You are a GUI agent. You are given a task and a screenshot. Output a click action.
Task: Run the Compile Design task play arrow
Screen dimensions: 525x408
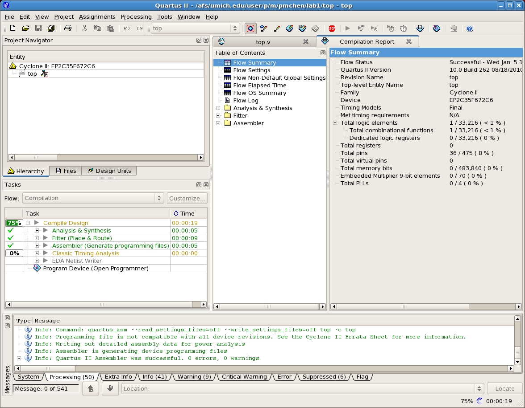(37, 223)
